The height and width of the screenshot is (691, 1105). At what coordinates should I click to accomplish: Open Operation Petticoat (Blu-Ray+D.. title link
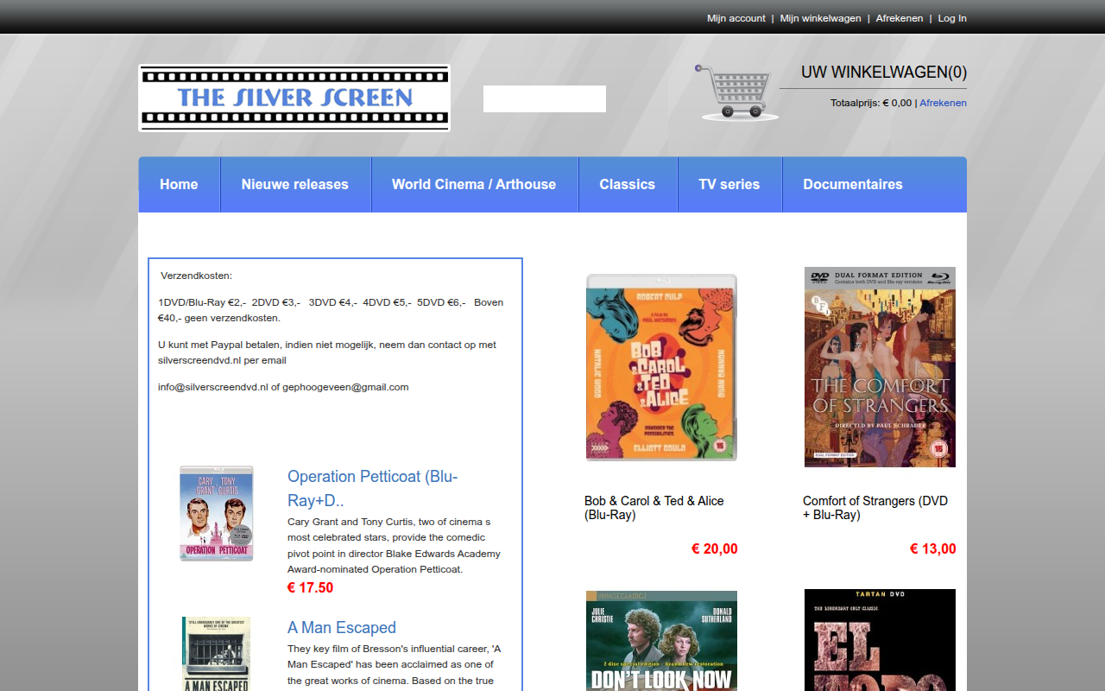point(373,488)
